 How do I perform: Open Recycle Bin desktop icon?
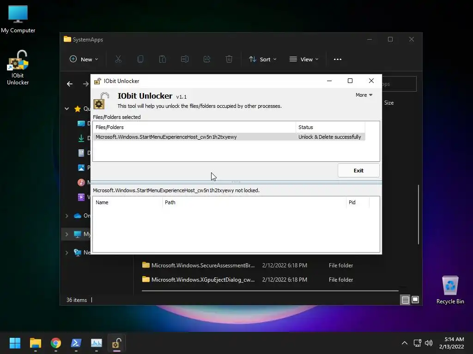450,289
